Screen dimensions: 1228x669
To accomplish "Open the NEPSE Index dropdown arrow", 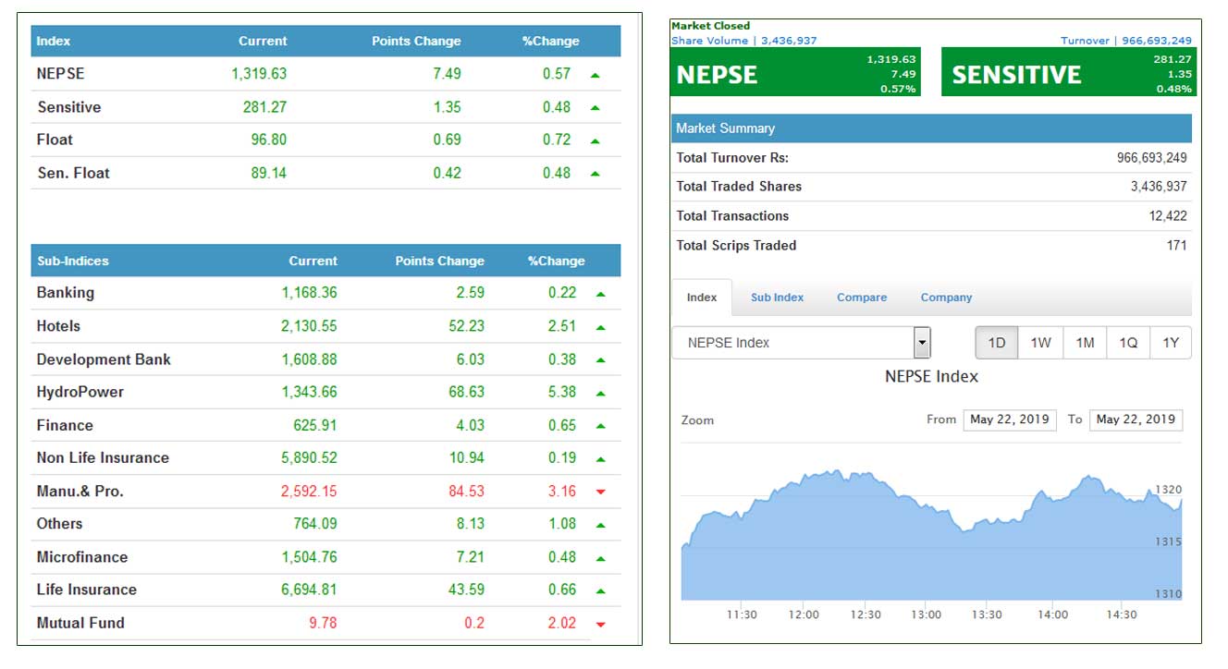I will point(922,343).
